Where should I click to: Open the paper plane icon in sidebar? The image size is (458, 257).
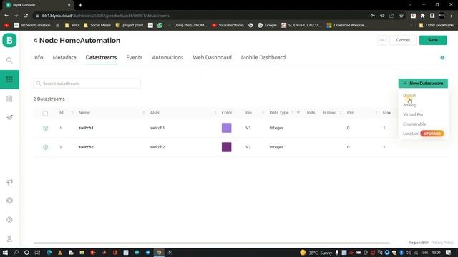coord(9,118)
